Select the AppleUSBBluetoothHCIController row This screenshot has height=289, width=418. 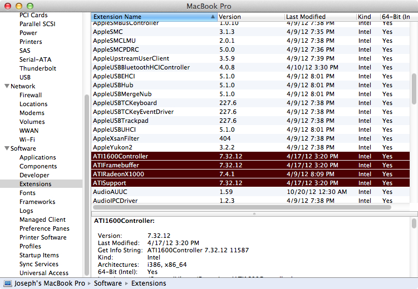[x=250, y=67]
